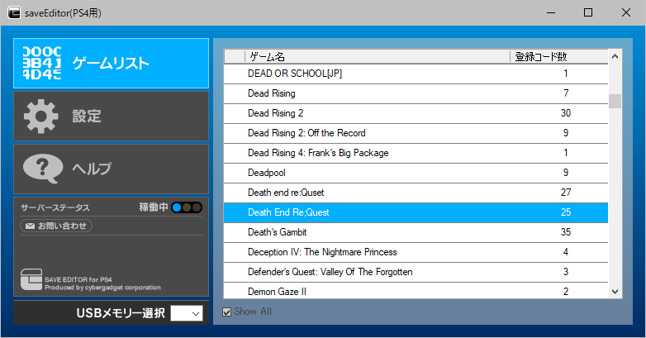This screenshot has width=646, height=338.
Task: Click the saveEditor app icon in title bar
Action: pyautogui.click(x=14, y=13)
